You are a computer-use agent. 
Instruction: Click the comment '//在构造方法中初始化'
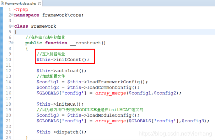[45, 37]
